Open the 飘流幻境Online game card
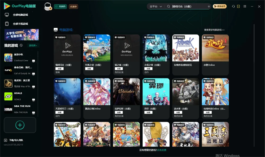Screen dimensions: 265x157 [x=97, y=99]
